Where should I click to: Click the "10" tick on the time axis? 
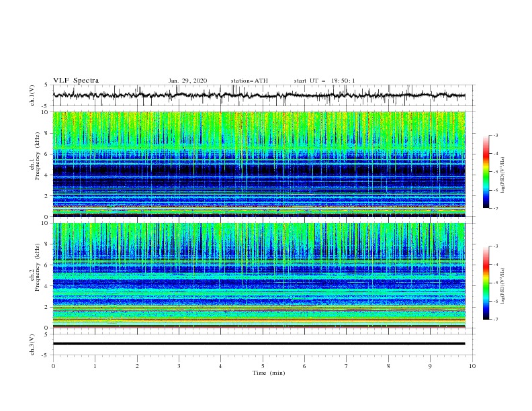pyautogui.click(x=472, y=366)
